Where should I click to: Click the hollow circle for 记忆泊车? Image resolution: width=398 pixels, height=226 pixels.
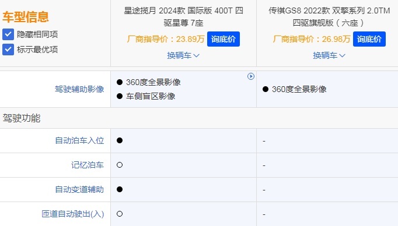[120, 165]
